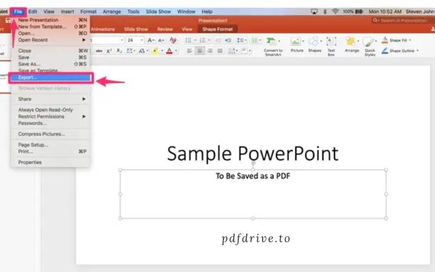
Task: Expand the Shape Outline dropdown arrow
Action: [418, 51]
